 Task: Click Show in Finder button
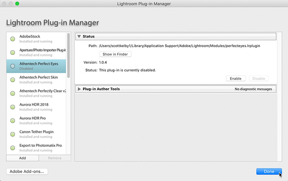(115, 54)
